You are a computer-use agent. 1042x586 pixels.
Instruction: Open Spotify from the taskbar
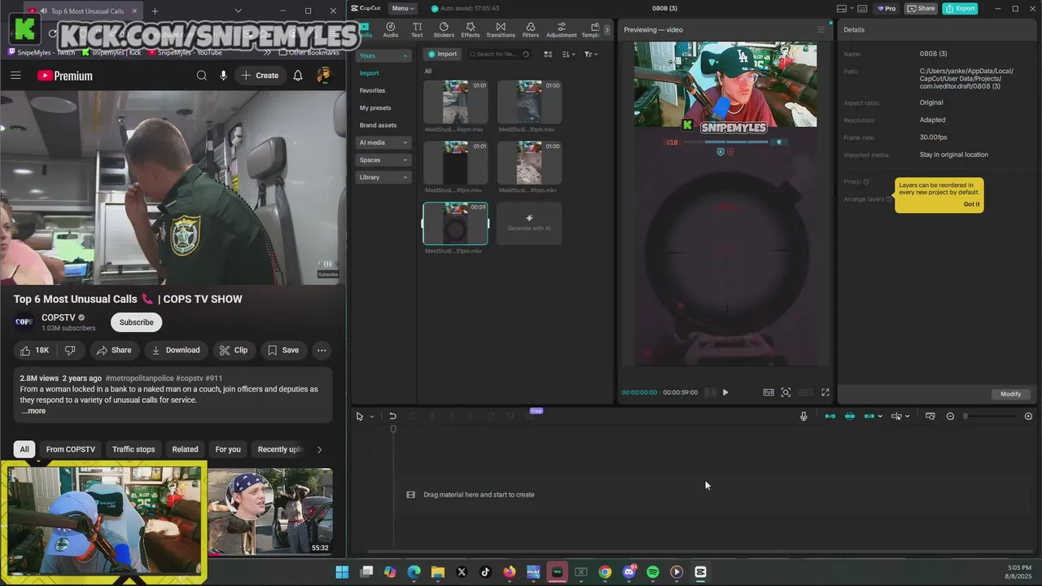653,572
